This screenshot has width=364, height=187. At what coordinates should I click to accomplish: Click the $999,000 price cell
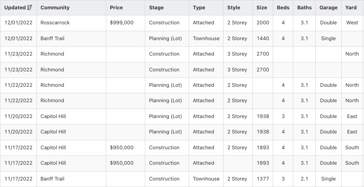pos(122,23)
